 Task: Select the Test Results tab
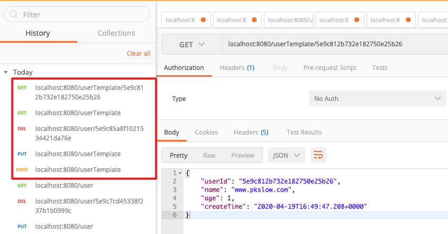click(x=304, y=133)
